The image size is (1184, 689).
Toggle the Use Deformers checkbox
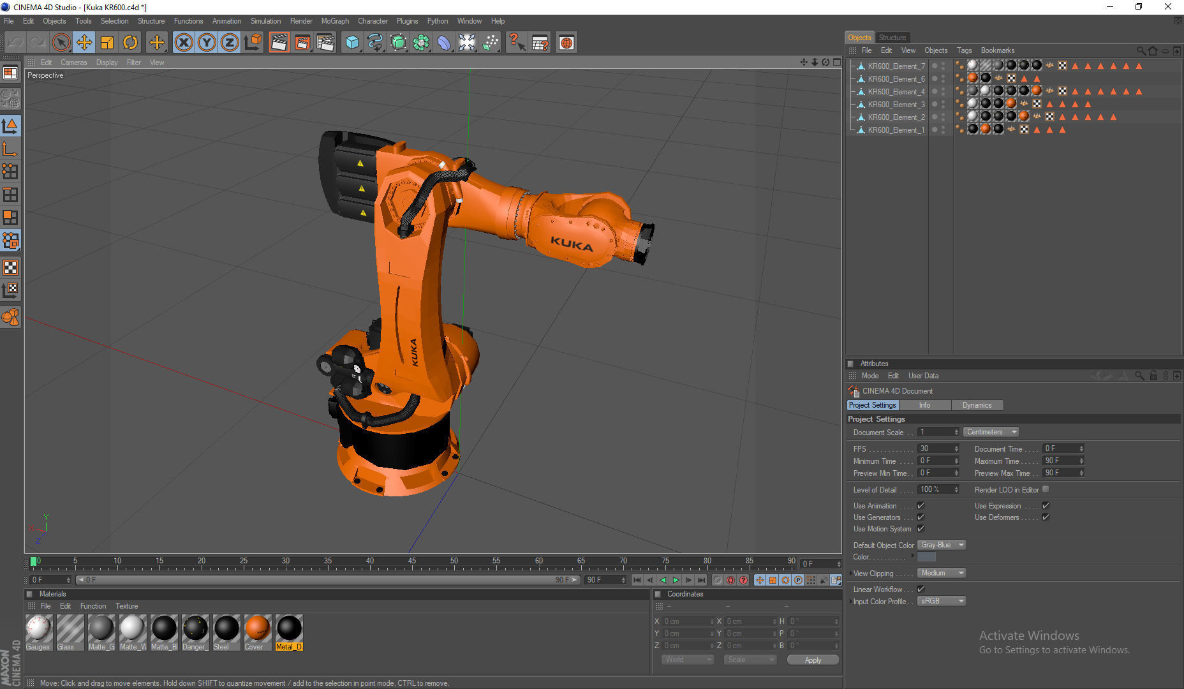(x=1046, y=517)
